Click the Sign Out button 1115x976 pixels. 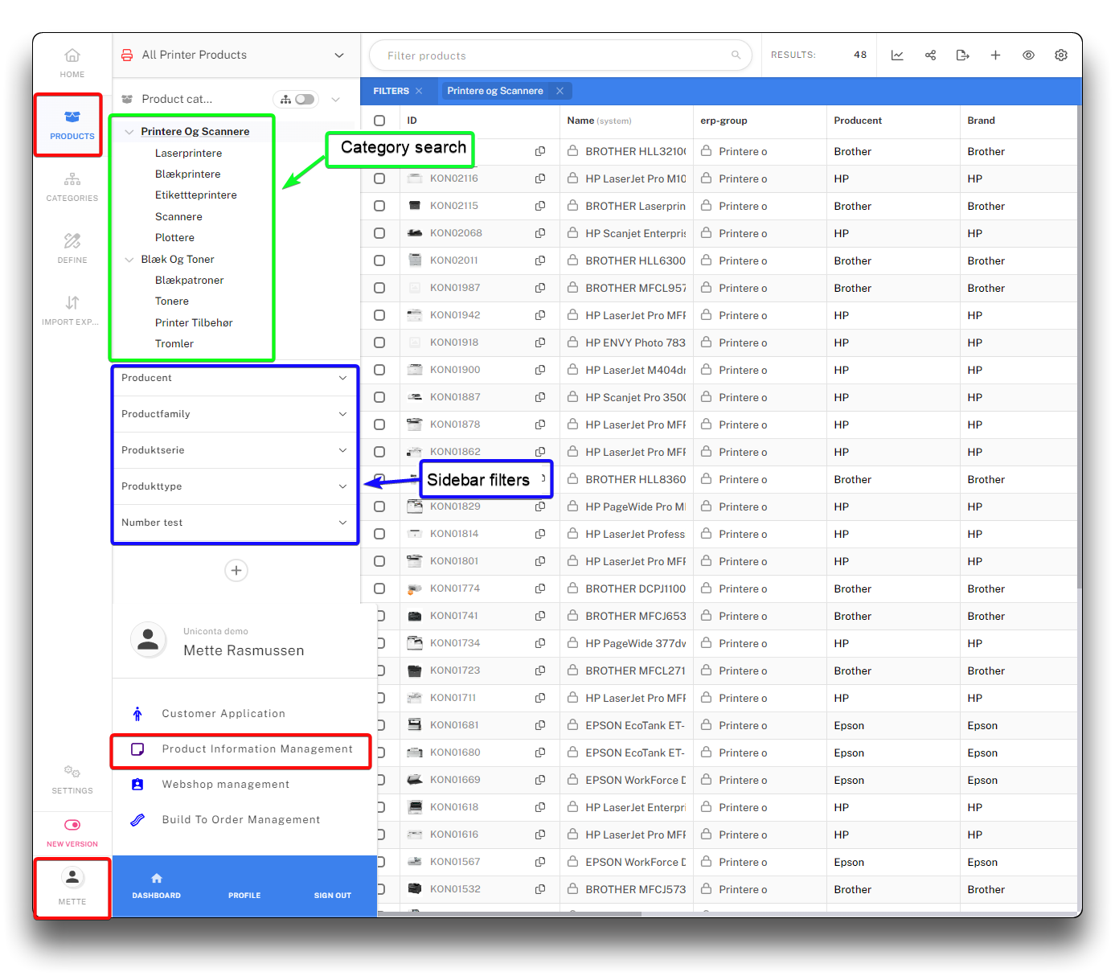coord(332,886)
